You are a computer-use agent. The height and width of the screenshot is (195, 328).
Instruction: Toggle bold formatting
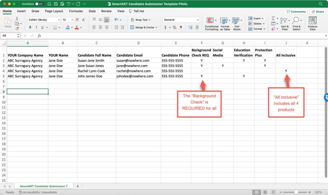30,27
